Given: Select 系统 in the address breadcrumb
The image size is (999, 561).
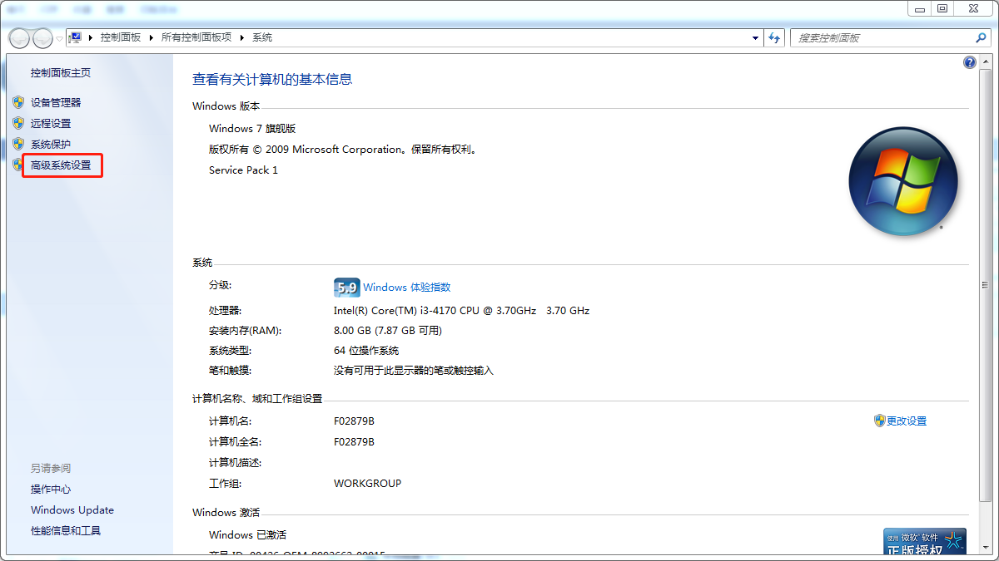Looking at the screenshot, I should point(262,37).
